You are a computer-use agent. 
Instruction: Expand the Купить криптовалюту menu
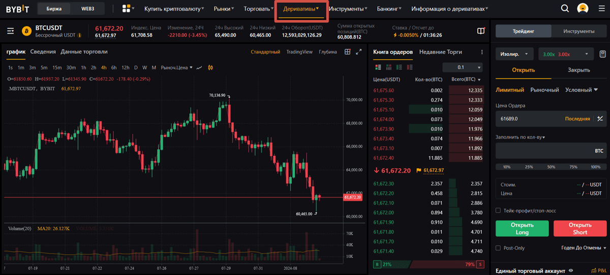174,9
